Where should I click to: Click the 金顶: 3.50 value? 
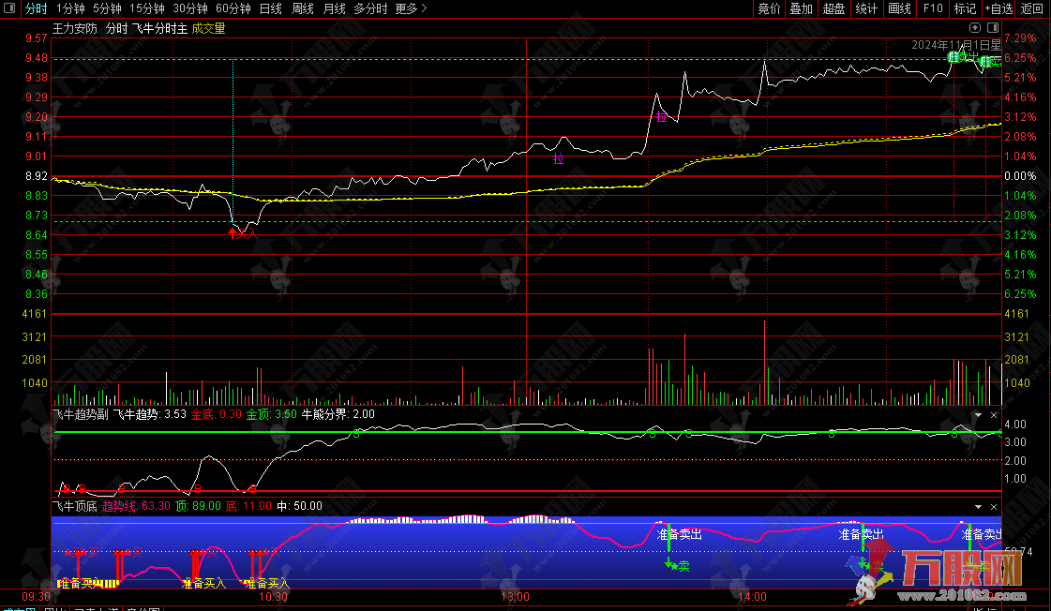coord(272,415)
